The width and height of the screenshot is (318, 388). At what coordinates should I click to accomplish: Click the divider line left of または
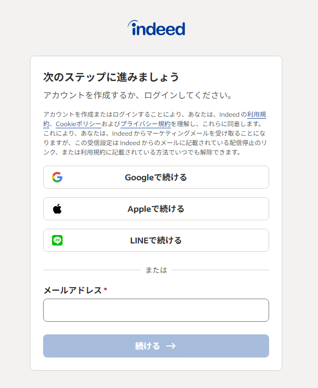click(x=92, y=270)
